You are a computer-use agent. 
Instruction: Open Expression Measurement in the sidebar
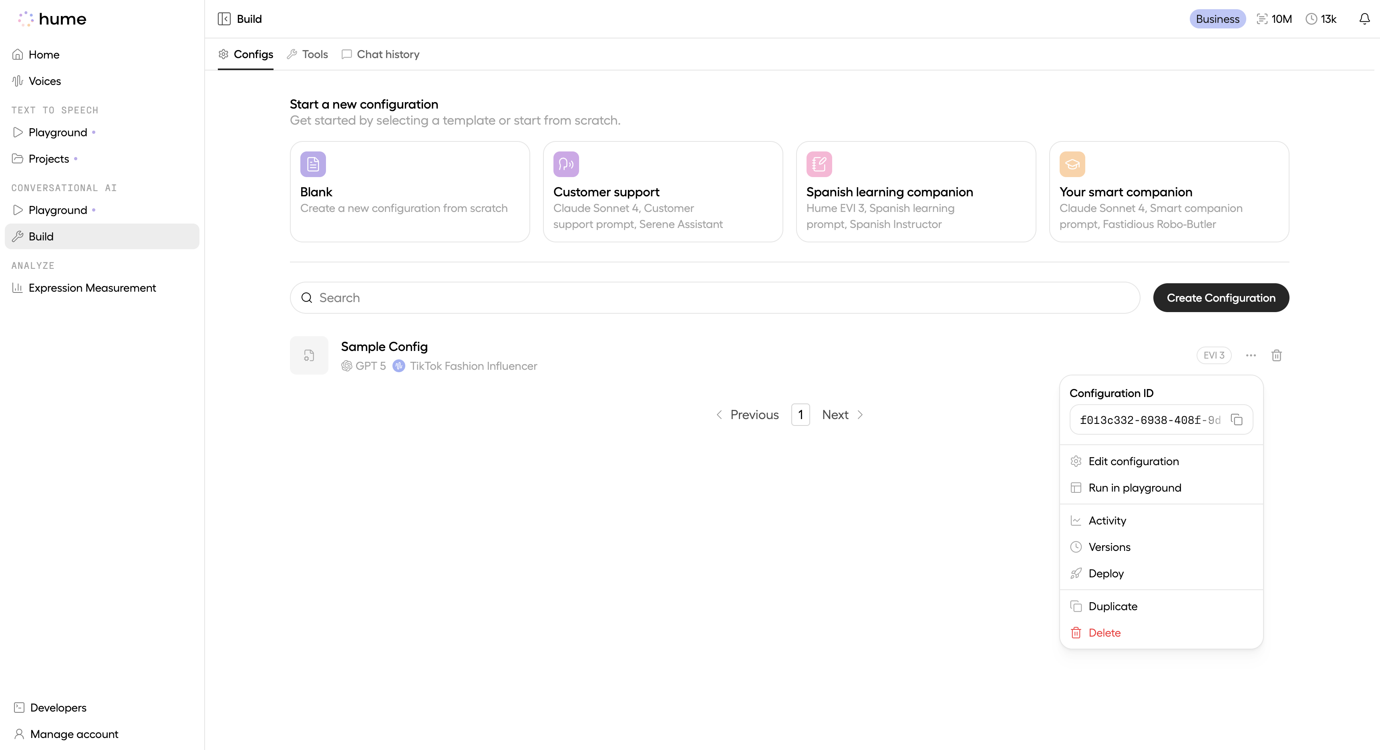(x=92, y=288)
